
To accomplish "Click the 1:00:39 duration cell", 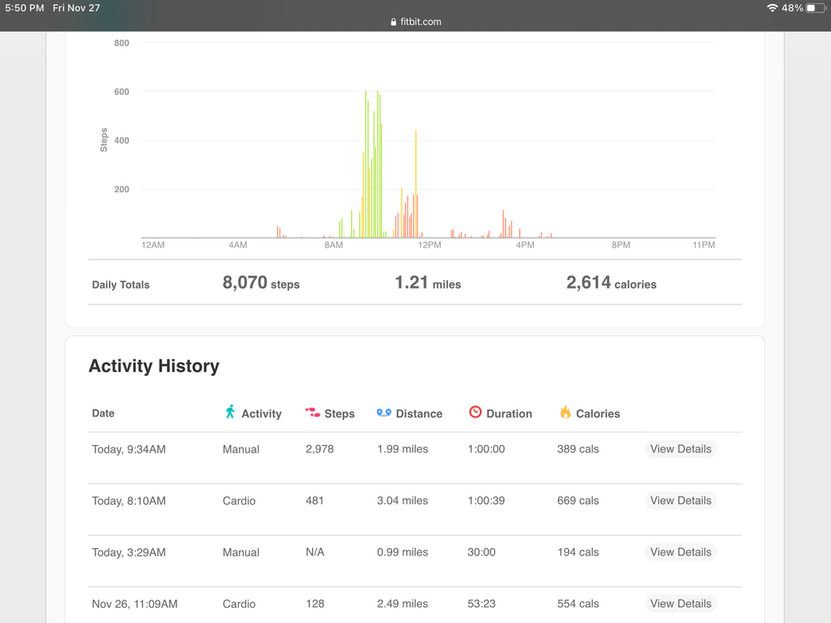I will point(486,501).
